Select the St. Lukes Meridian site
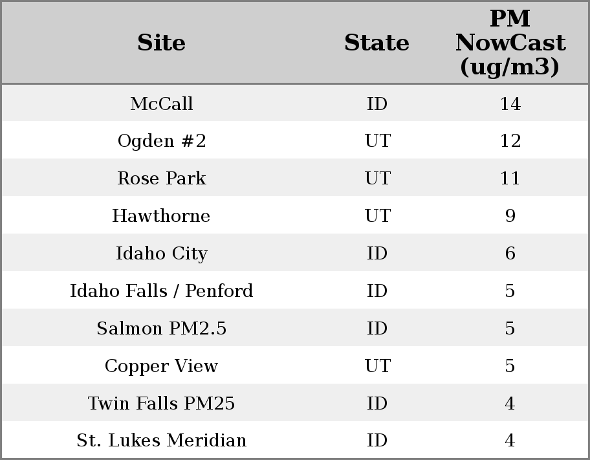This screenshot has height=460, width=590. pyautogui.click(x=161, y=441)
